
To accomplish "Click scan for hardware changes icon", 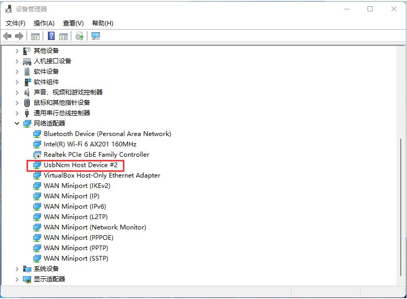I will [x=96, y=36].
